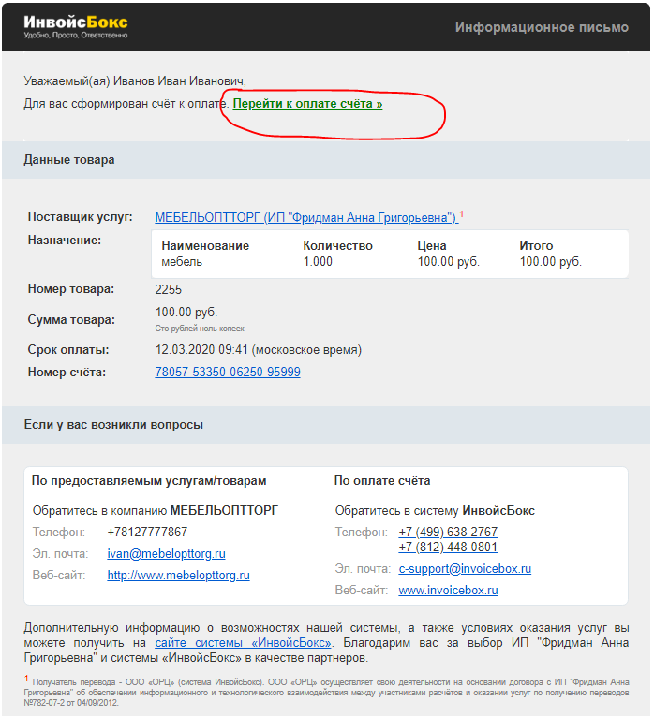Click the 'Данные товара' section heading
654x716 pixels.
pos(69,160)
